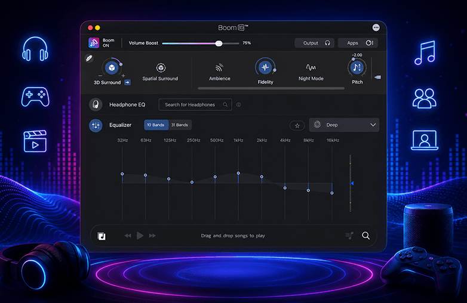Click the preamp gain blue arrow marker

click(x=352, y=184)
